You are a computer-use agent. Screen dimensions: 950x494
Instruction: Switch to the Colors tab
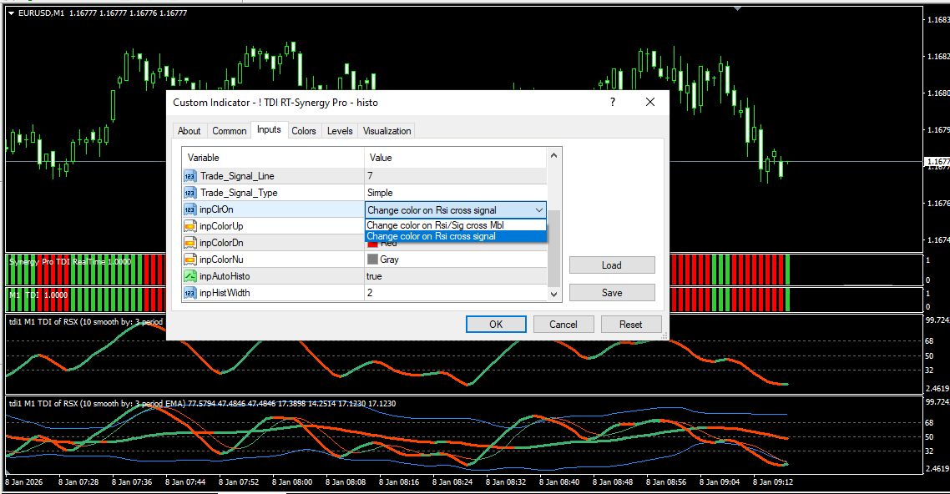point(304,131)
